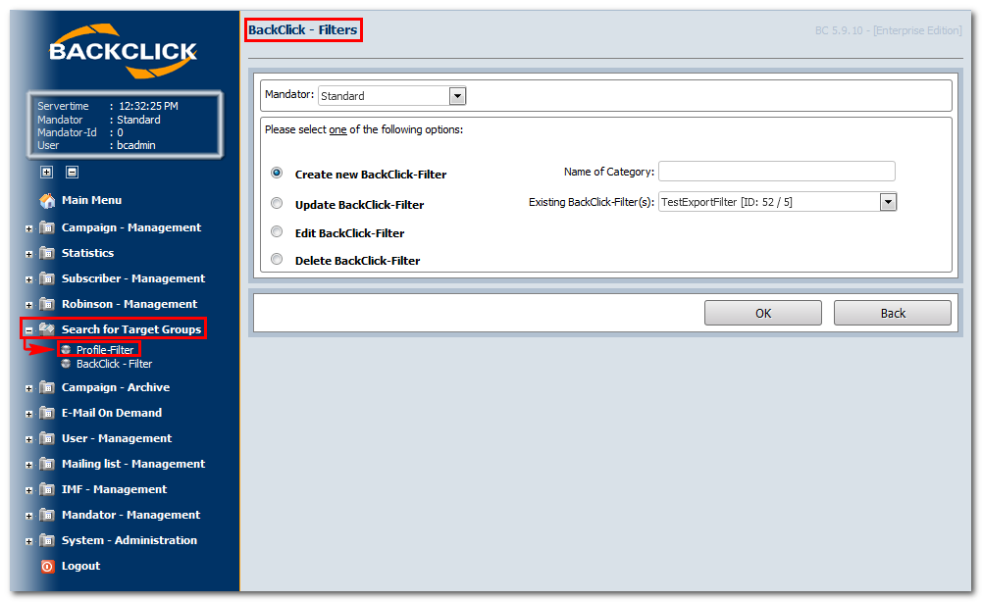Expand the IMF - Management tree node
This screenshot has height=602, width=982.
pyautogui.click(x=28, y=490)
